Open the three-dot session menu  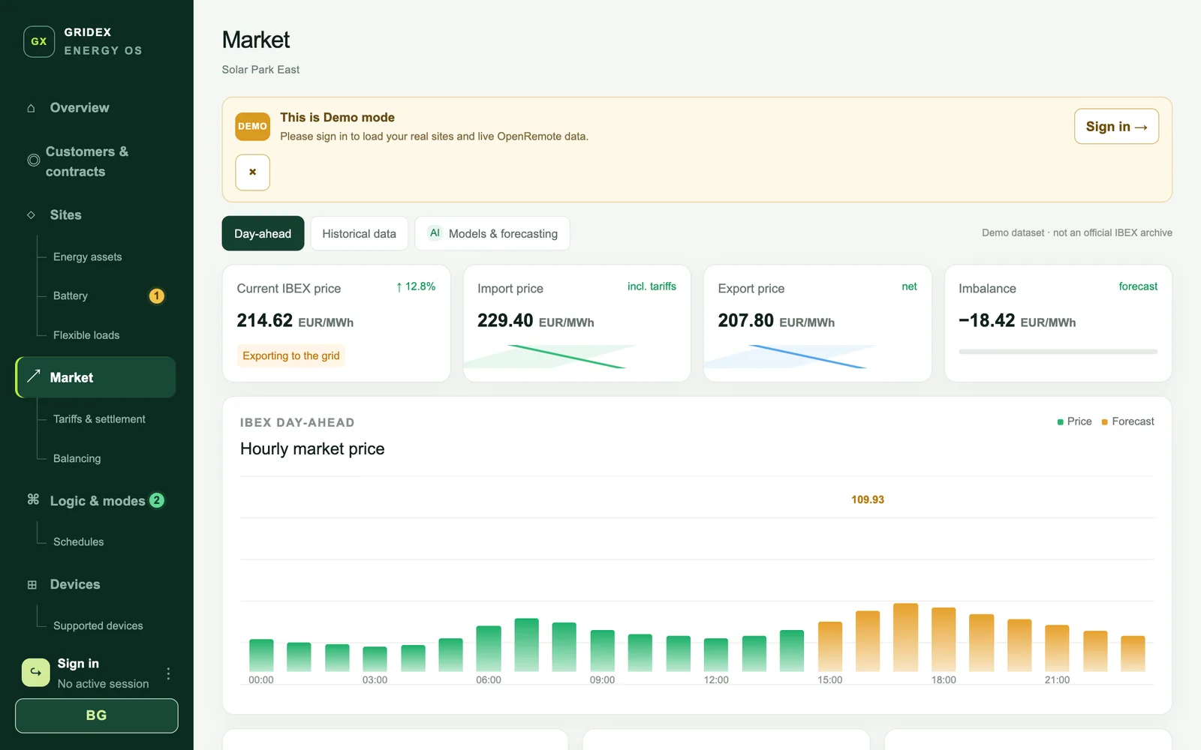click(x=168, y=673)
